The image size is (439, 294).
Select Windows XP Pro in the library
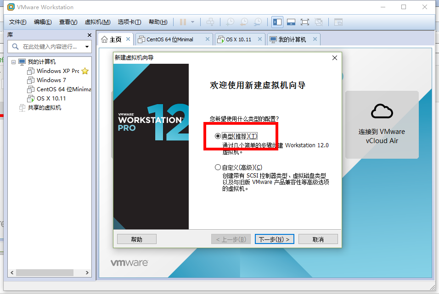(58, 71)
